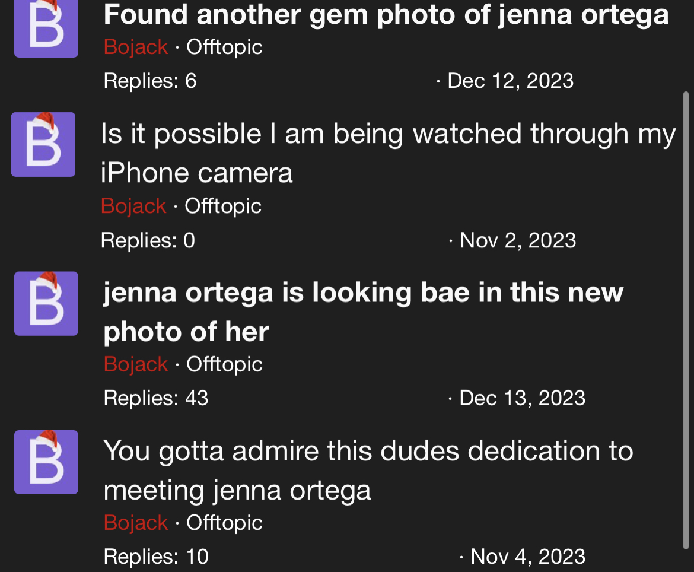The width and height of the screenshot is (694, 572).
Task: Open 'Found another gem photo of jenna ortega' thread
Action: coord(386,15)
